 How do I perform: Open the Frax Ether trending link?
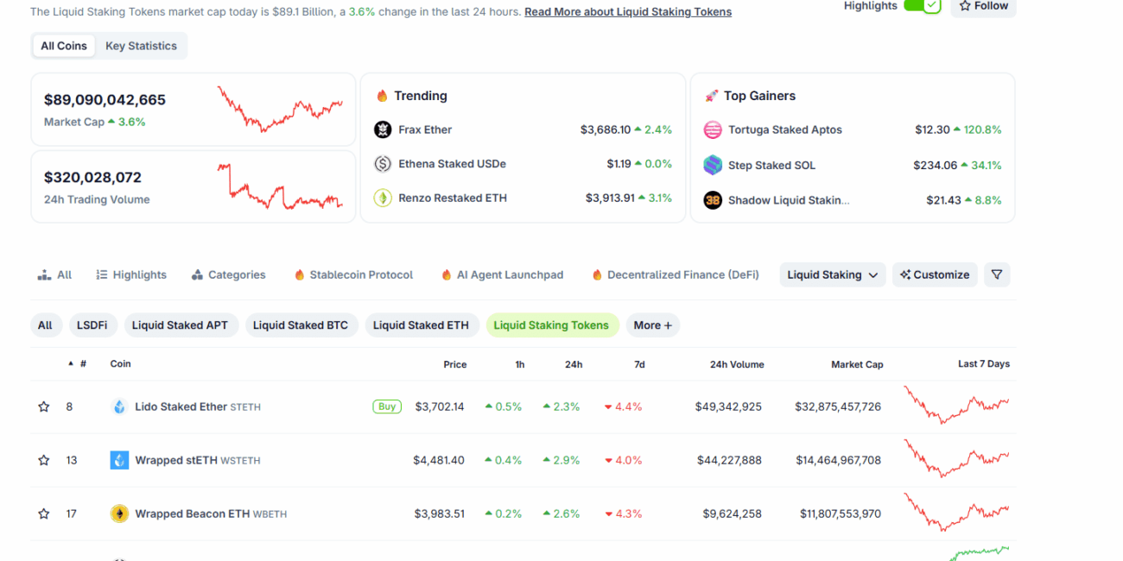[425, 129]
